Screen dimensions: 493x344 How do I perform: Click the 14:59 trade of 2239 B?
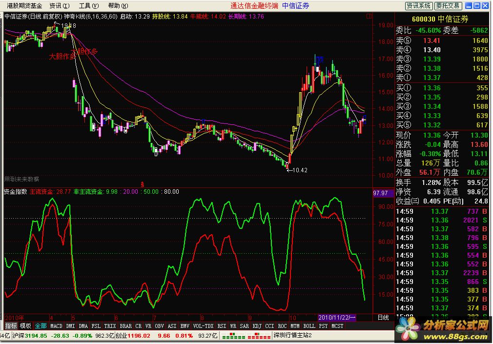(442, 273)
